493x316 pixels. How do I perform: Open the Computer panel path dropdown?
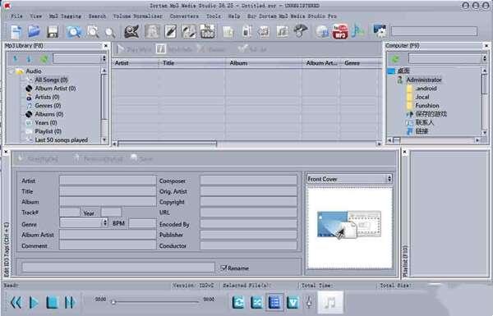click(484, 58)
